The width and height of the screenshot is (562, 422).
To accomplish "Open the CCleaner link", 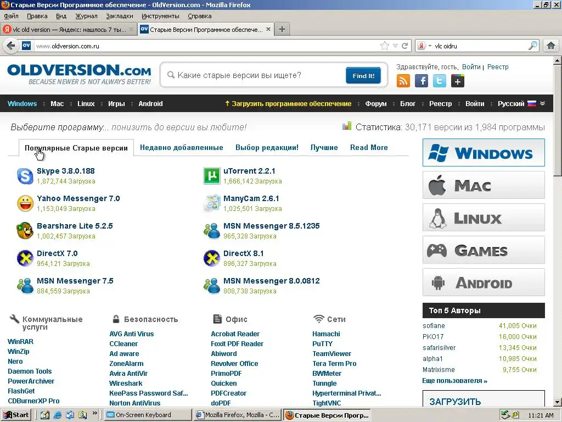I will [x=123, y=343].
